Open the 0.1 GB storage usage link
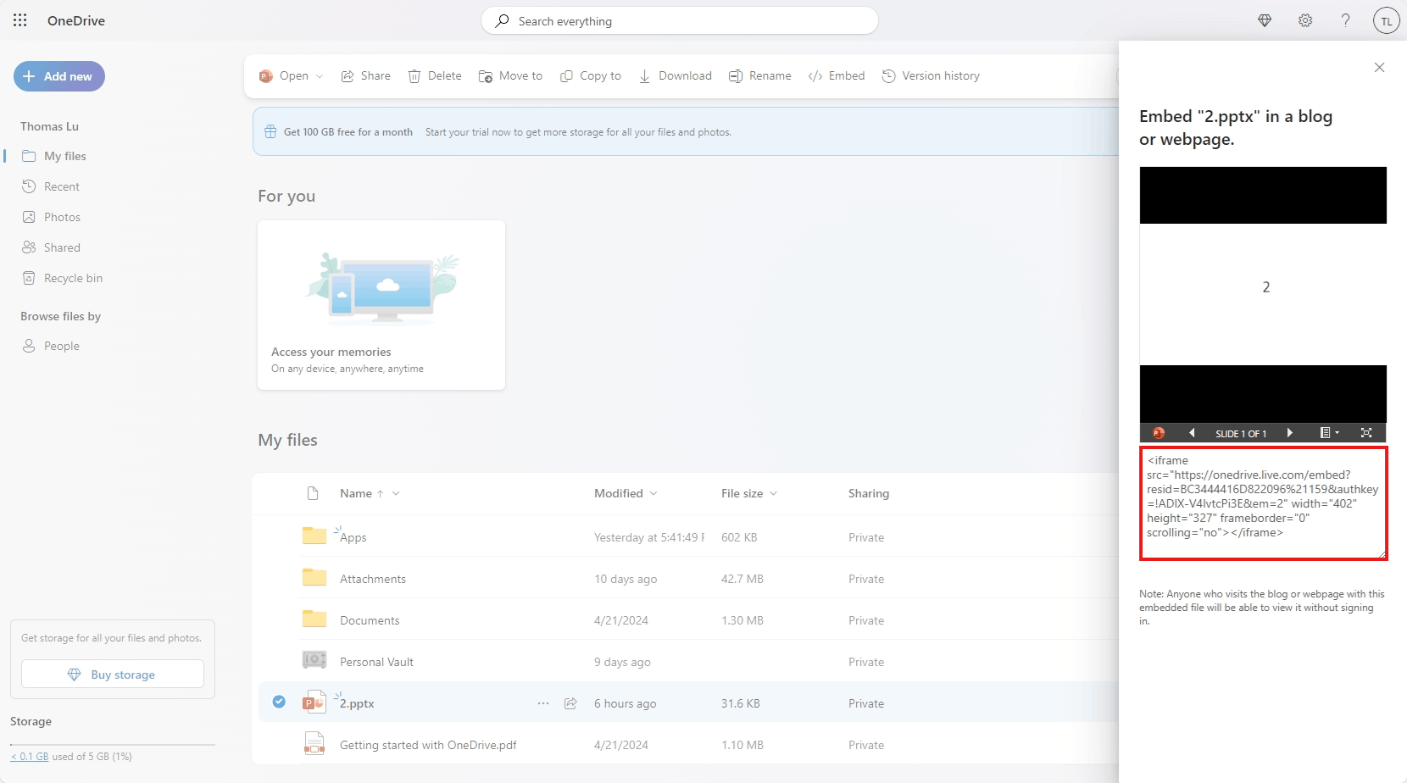 [x=30, y=755]
